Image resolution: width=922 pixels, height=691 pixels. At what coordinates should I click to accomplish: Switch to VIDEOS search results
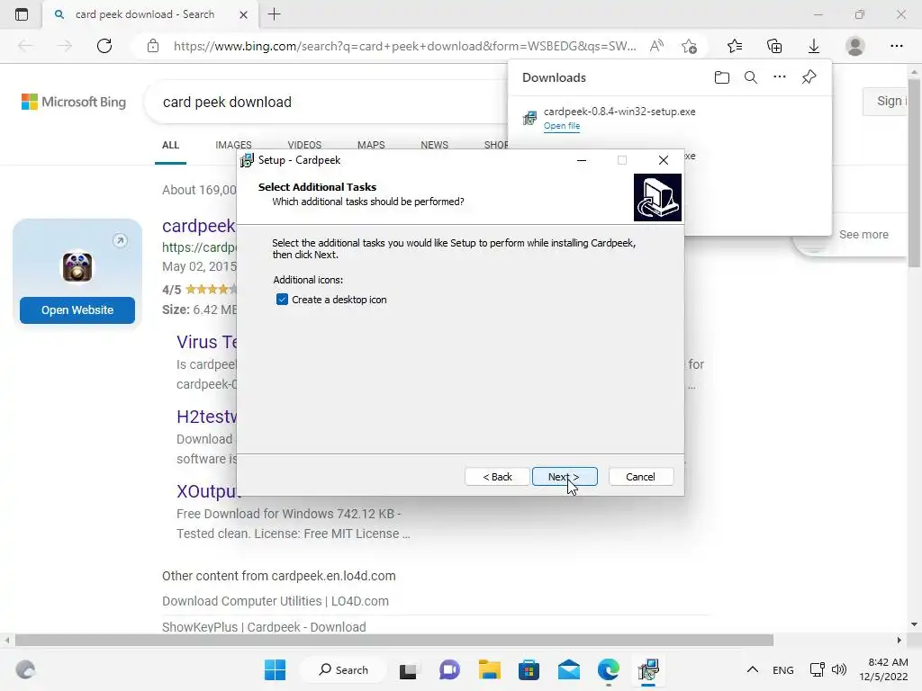coord(304,145)
